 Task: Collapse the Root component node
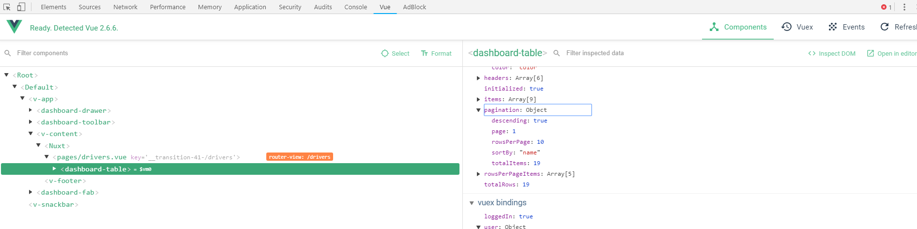[6, 75]
